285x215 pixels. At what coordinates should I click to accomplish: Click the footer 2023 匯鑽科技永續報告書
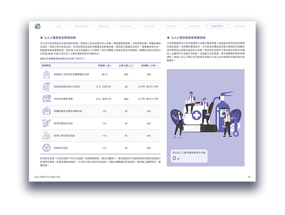click(47, 177)
